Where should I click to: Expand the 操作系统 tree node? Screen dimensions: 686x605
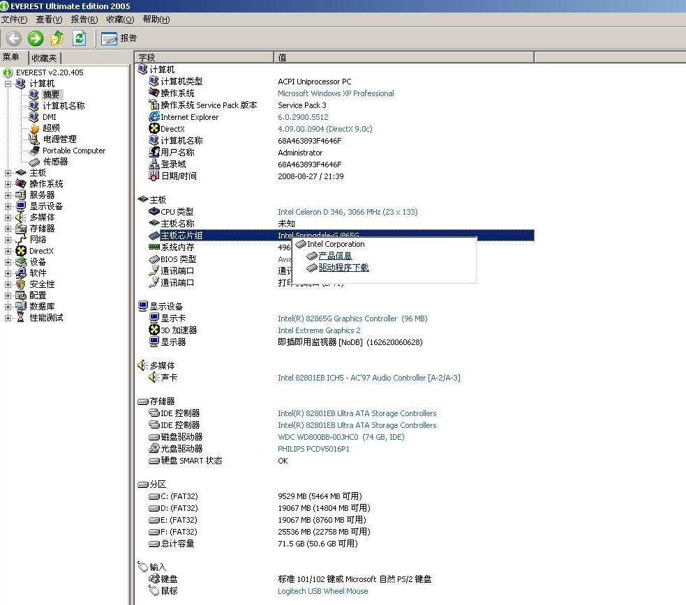click(8, 184)
